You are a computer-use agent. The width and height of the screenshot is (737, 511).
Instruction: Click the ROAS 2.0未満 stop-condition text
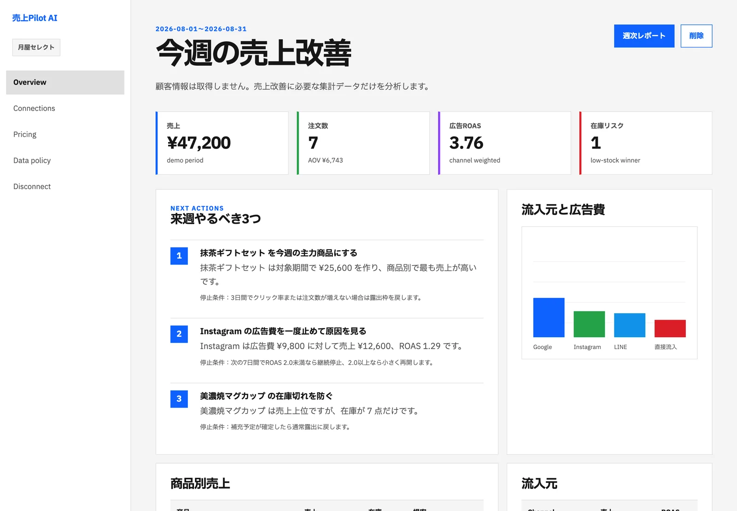(317, 362)
